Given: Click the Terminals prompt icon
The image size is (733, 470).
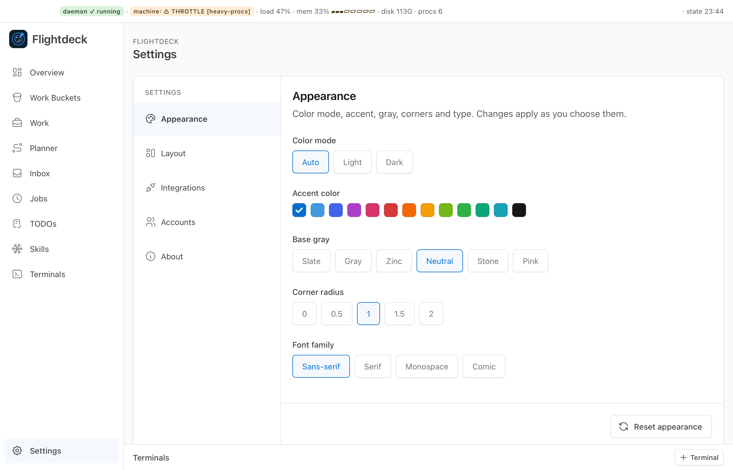Looking at the screenshot, I should coord(17,274).
